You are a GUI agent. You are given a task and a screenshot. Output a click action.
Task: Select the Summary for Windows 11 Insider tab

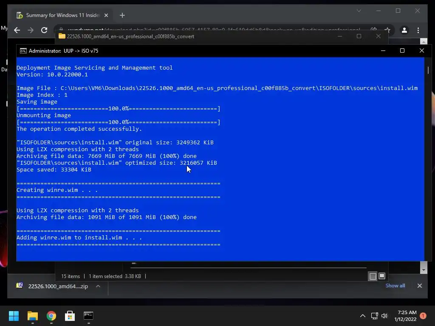(x=62, y=15)
